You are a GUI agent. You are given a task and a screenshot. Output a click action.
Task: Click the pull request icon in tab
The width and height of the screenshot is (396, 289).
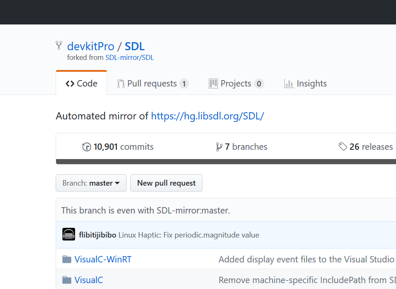[121, 84]
